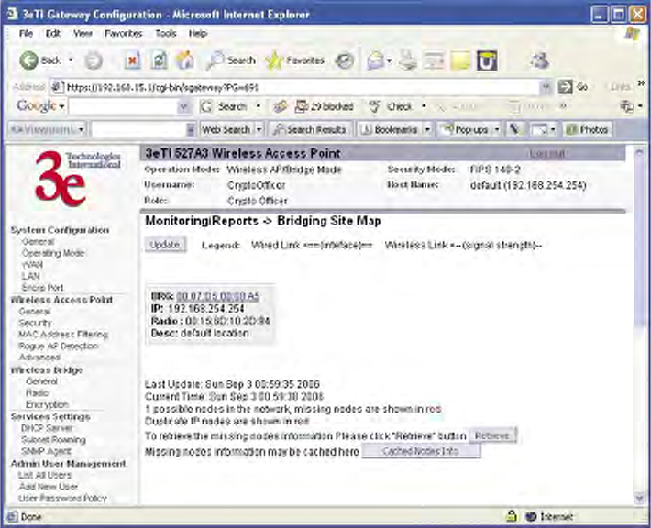Open Encryption under Wireless Bridge
The height and width of the screenshot is (528, 651).
tap(47, 404)
